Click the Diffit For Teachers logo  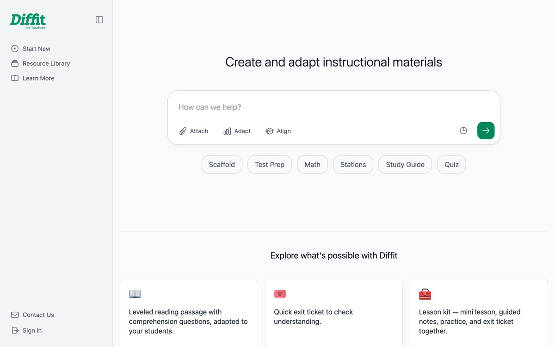point(28,21)
